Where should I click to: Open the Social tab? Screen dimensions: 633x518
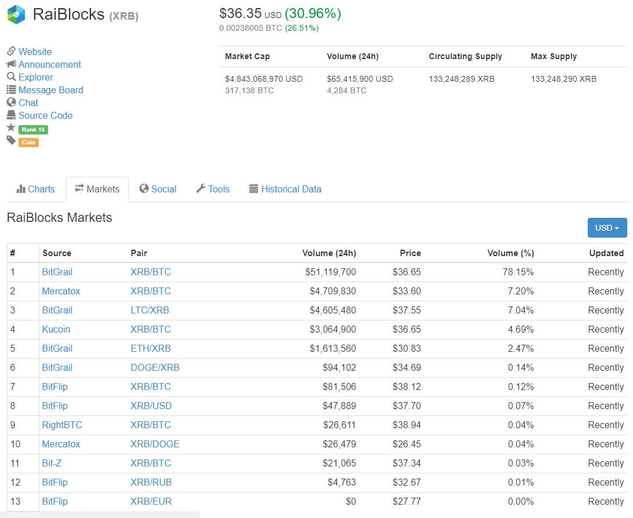(158, 189)
